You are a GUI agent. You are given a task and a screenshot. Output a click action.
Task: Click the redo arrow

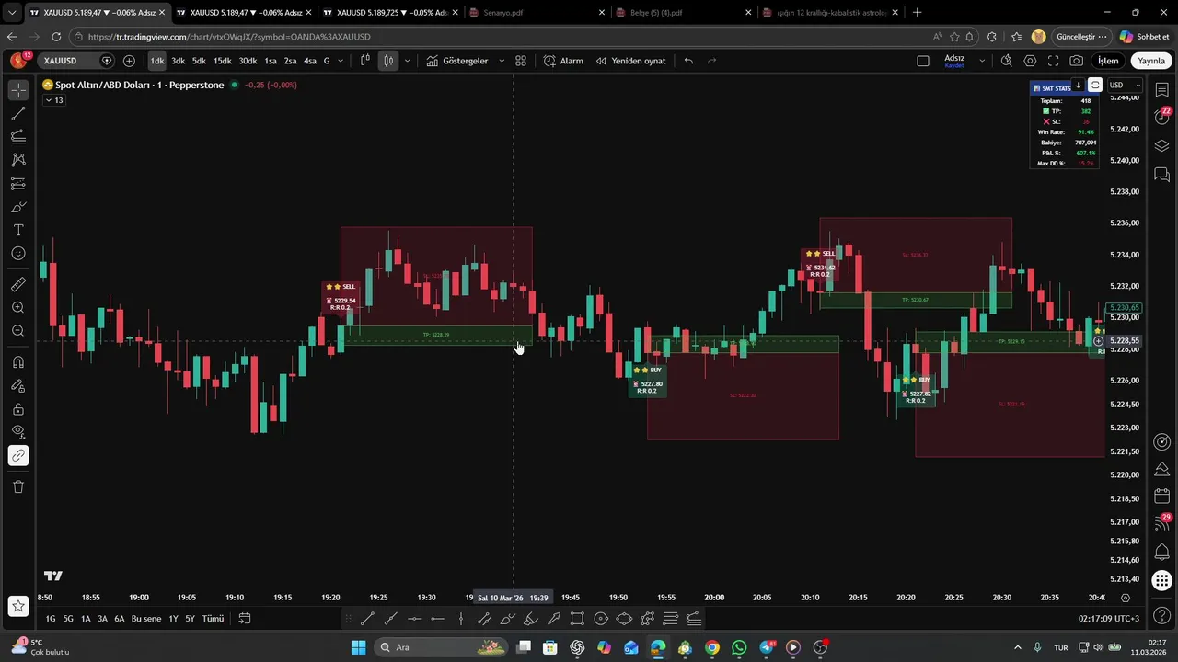tap(711, 61)
